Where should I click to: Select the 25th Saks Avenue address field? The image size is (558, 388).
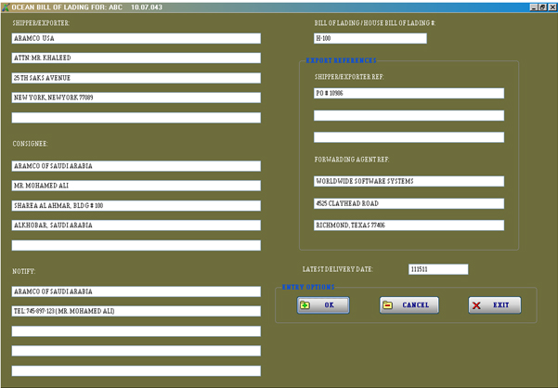click(x=136, y=78)
